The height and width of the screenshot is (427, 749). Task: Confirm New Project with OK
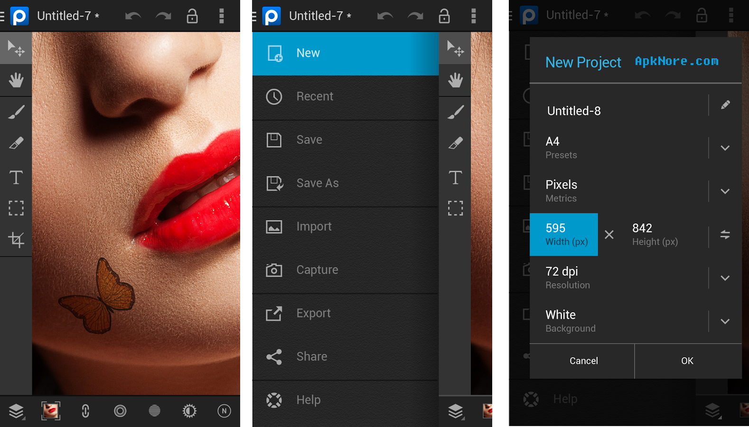688,361
